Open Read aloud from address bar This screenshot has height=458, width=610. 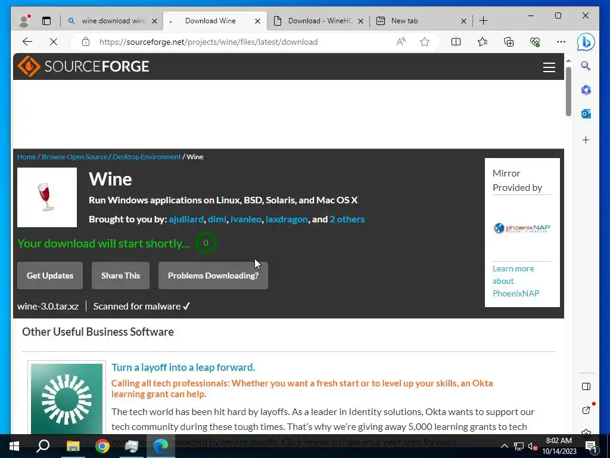(401, 42)
